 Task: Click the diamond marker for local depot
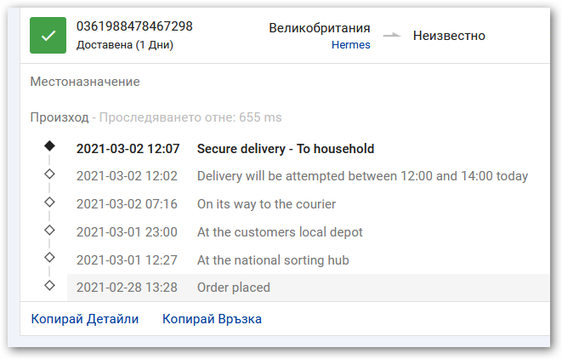49,230
